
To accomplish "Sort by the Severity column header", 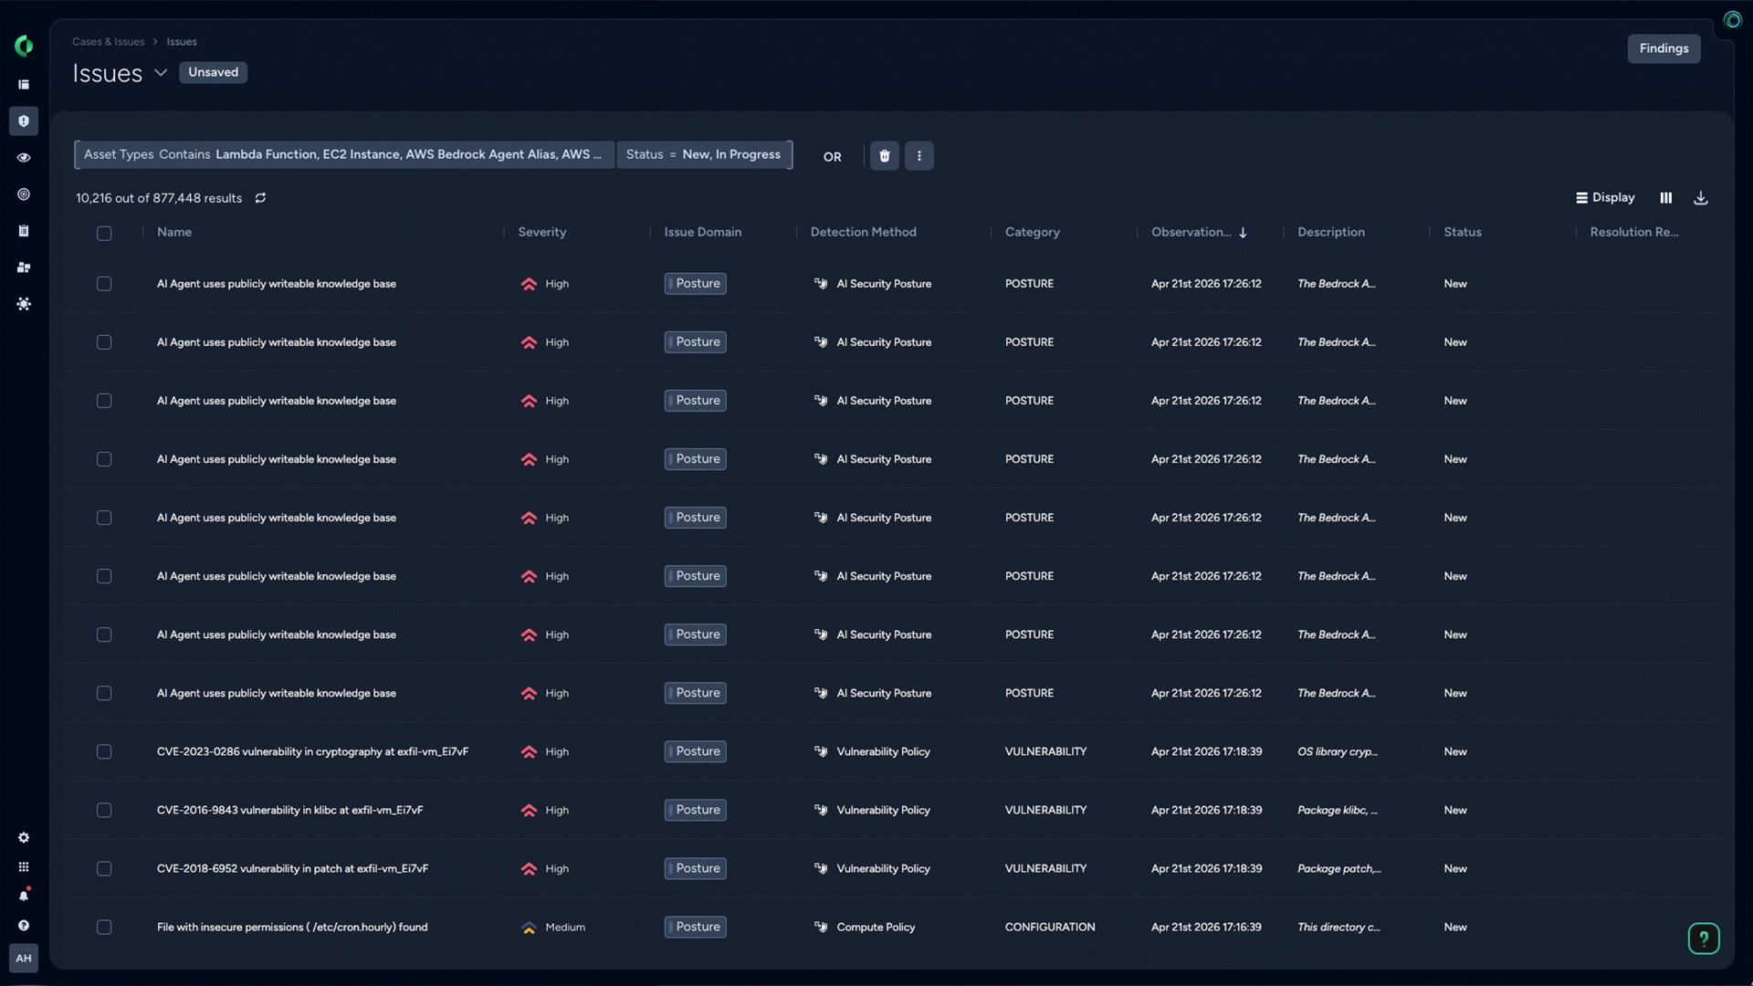I will click(542, 233).
